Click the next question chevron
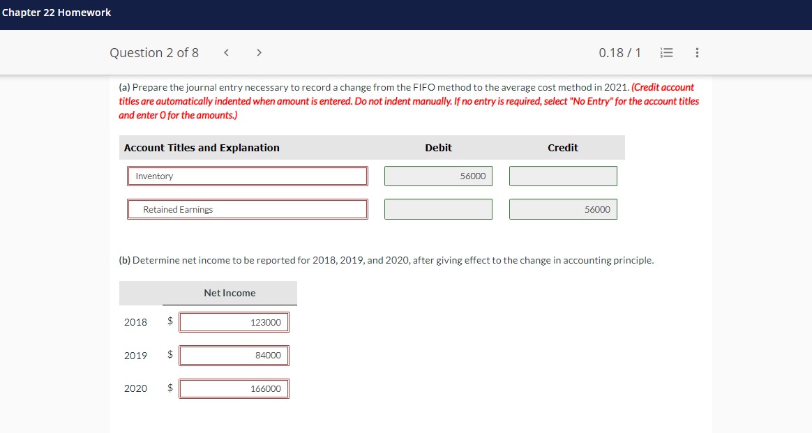The image size is (812, 433). [x=259, y=52]
